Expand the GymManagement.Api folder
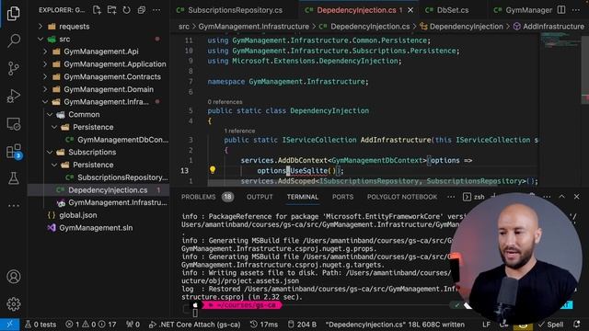Viewport: 589px width, 331px height. point(45,51)
